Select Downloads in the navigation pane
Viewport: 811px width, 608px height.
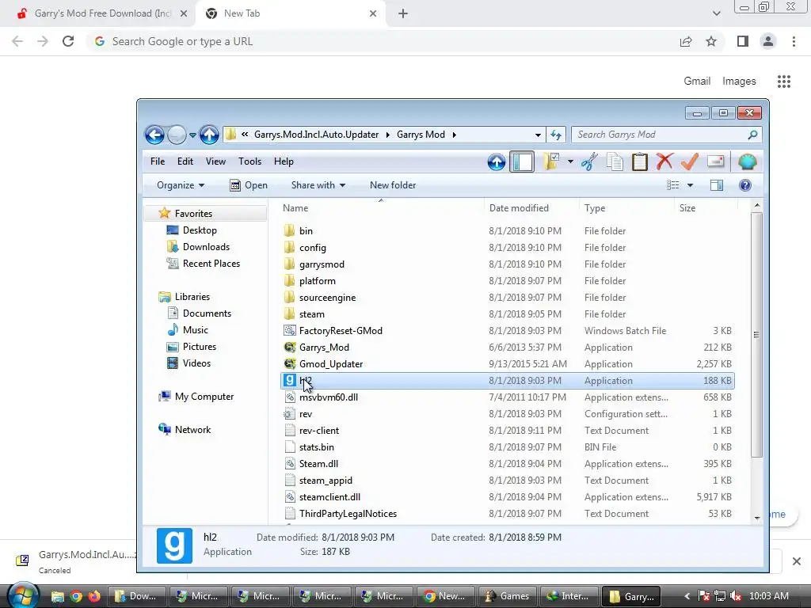pos(206,247)
